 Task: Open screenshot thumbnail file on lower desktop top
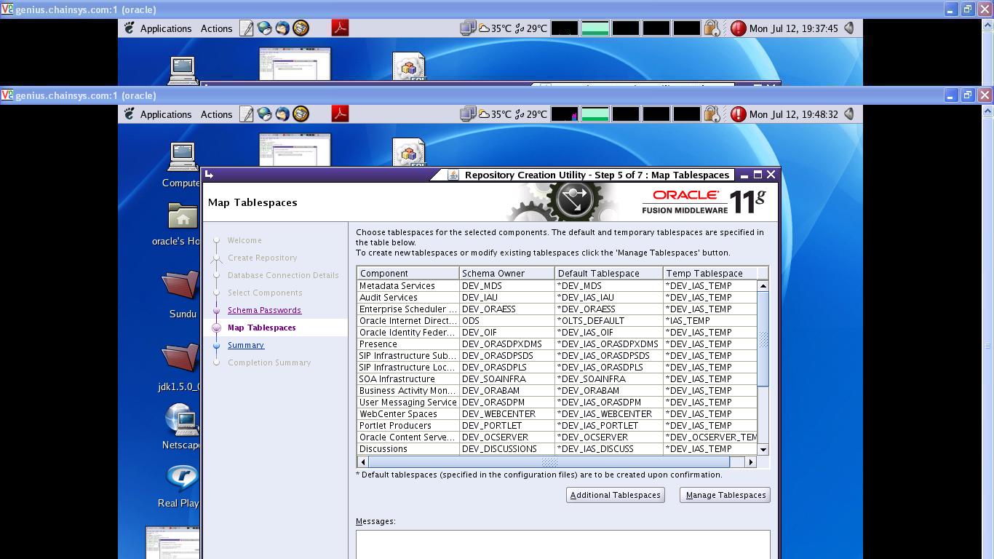295,150
